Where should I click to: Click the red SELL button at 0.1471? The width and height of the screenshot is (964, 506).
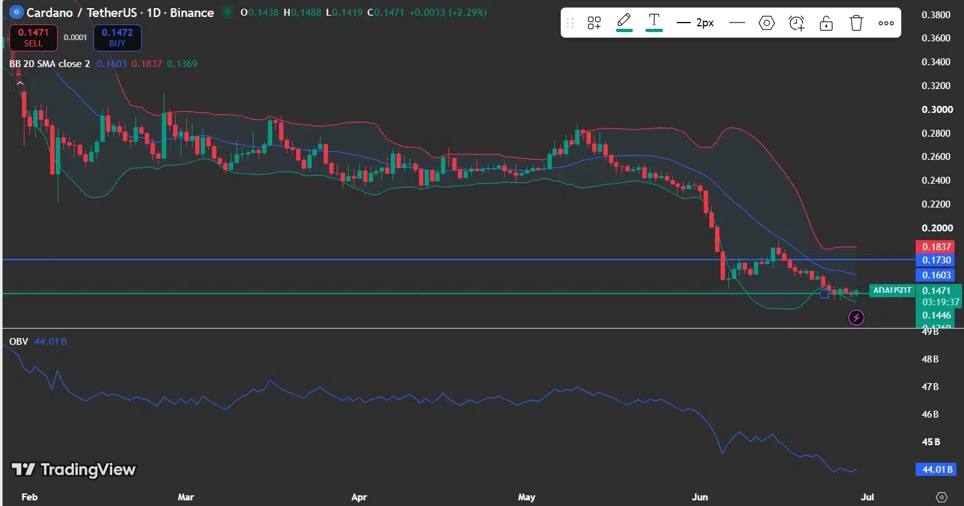pyautogui.click(x=33, y=38)
